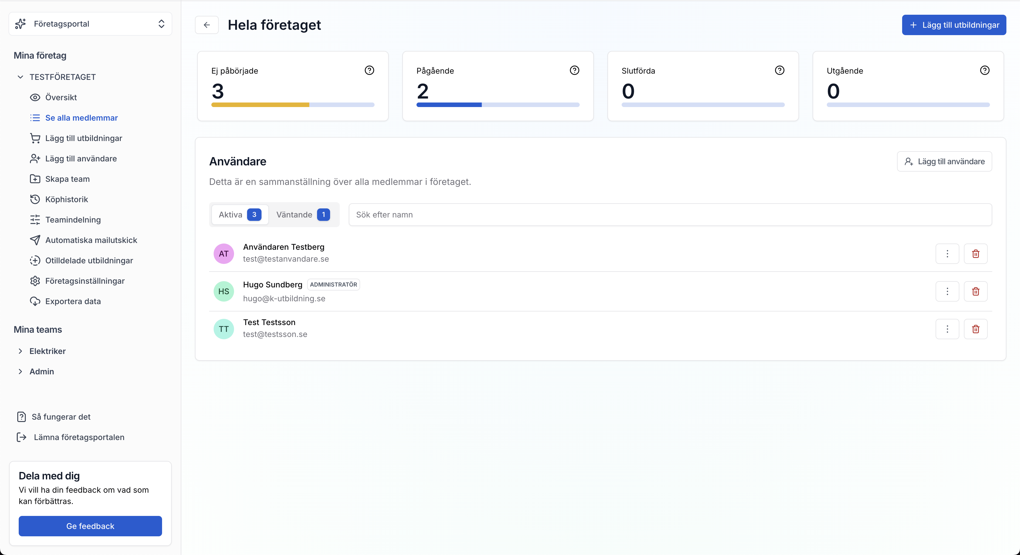Viewport: 1020px width, 555px height.
Task: Select the Aktiva tab
Action: pyautogui.click(x=239, y=215)
